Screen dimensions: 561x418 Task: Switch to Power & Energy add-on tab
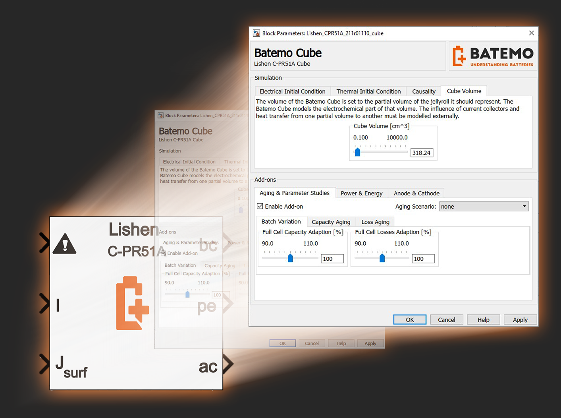[x=361, y=193]
